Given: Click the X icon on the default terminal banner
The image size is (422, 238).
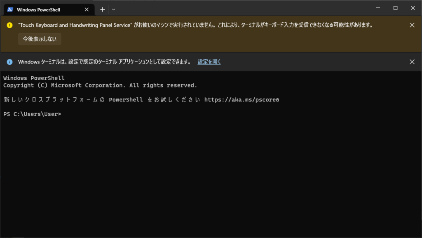Looking at the screenshot, I should tap(412, 61).
